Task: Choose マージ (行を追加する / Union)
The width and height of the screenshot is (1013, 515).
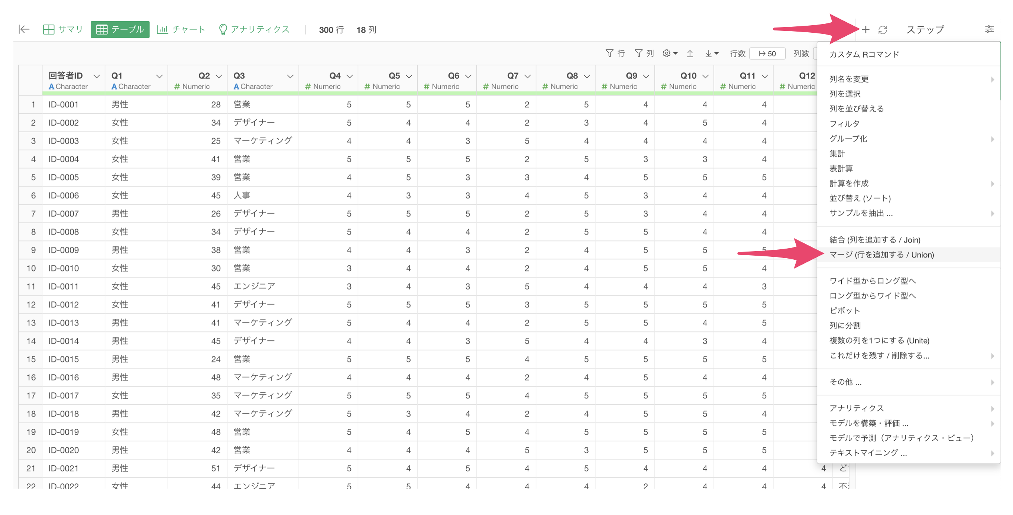Action: (909, 255)
